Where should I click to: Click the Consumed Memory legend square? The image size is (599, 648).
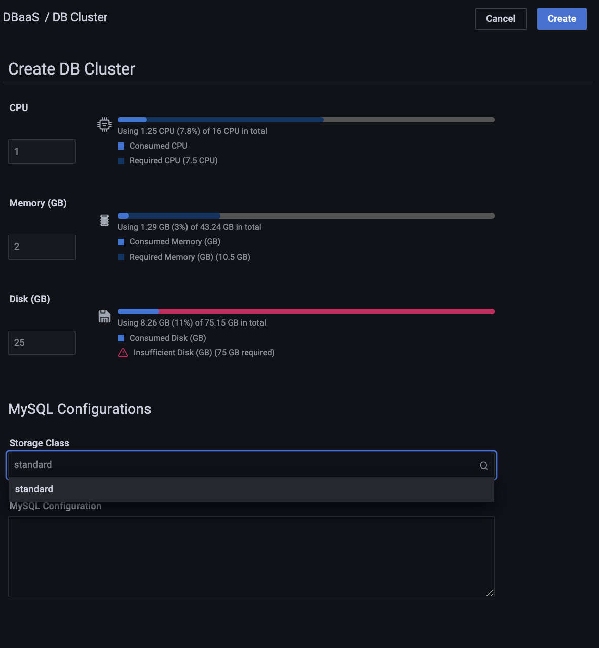[121, 242]
